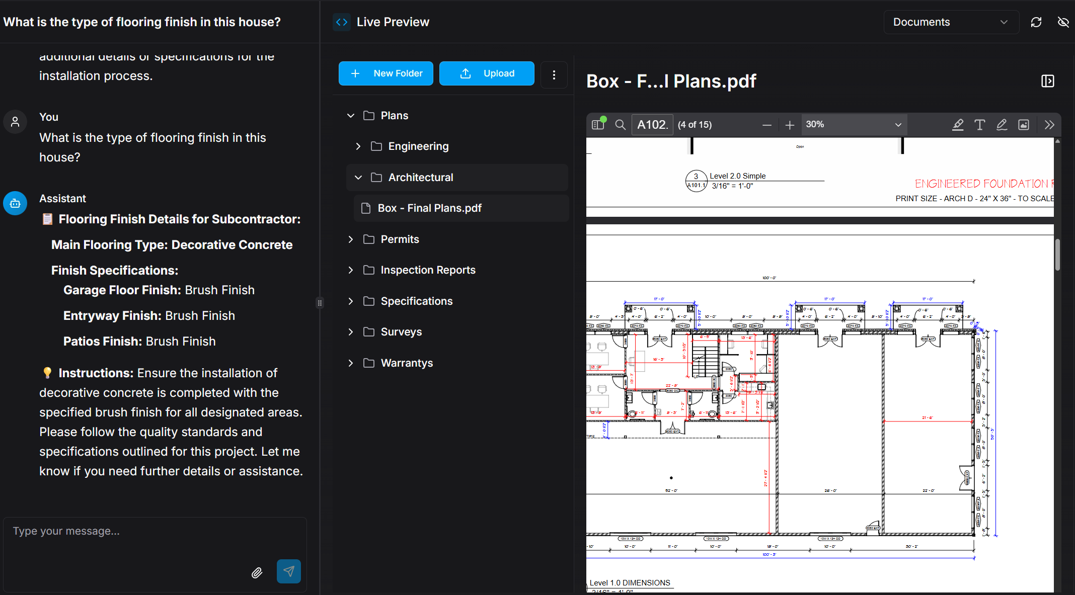
Task: Select the draw pencil tool
Action: 1002,125
